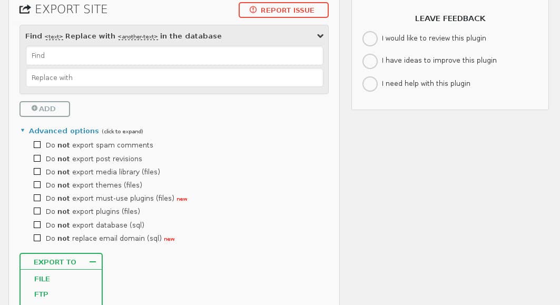Viewport: 560px width, 305px height.
Task: Select I would like to review this plugin
Action: pyautogui.click(x=370, y=38)
